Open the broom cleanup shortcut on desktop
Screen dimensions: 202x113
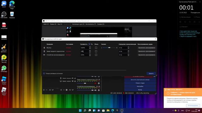pos(4,48)
